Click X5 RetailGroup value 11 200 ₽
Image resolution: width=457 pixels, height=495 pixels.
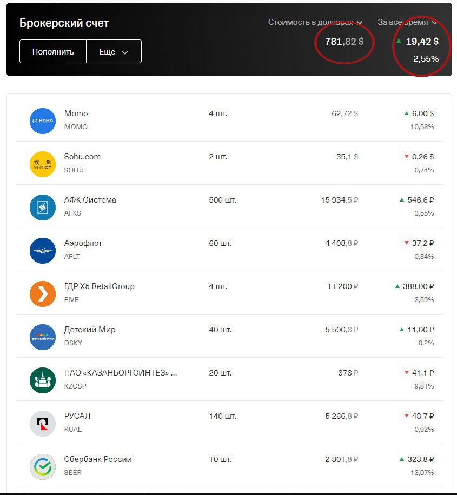coord(342,286)
